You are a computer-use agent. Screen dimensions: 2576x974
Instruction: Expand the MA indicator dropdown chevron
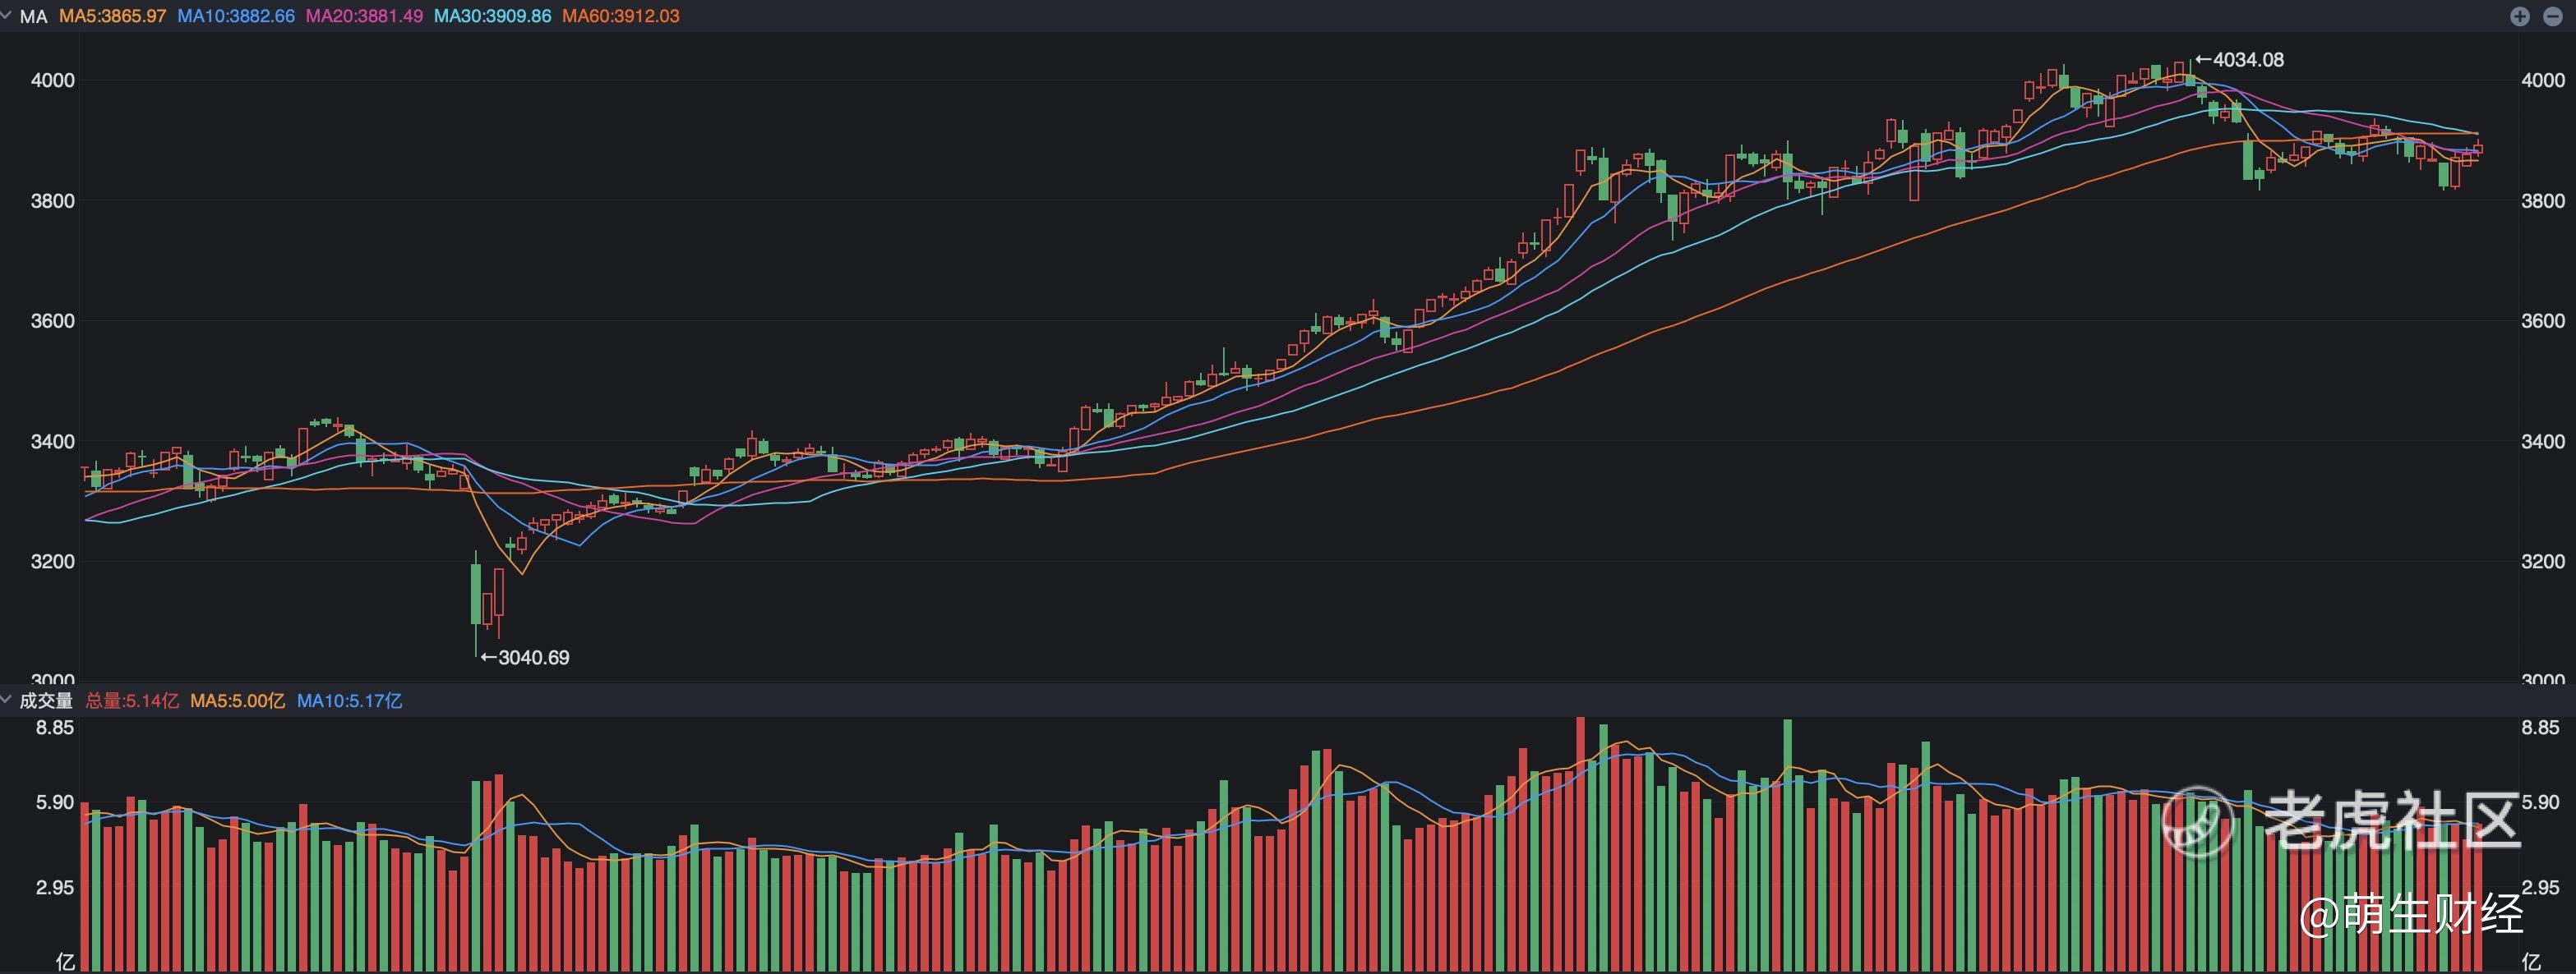click(7, 16)
